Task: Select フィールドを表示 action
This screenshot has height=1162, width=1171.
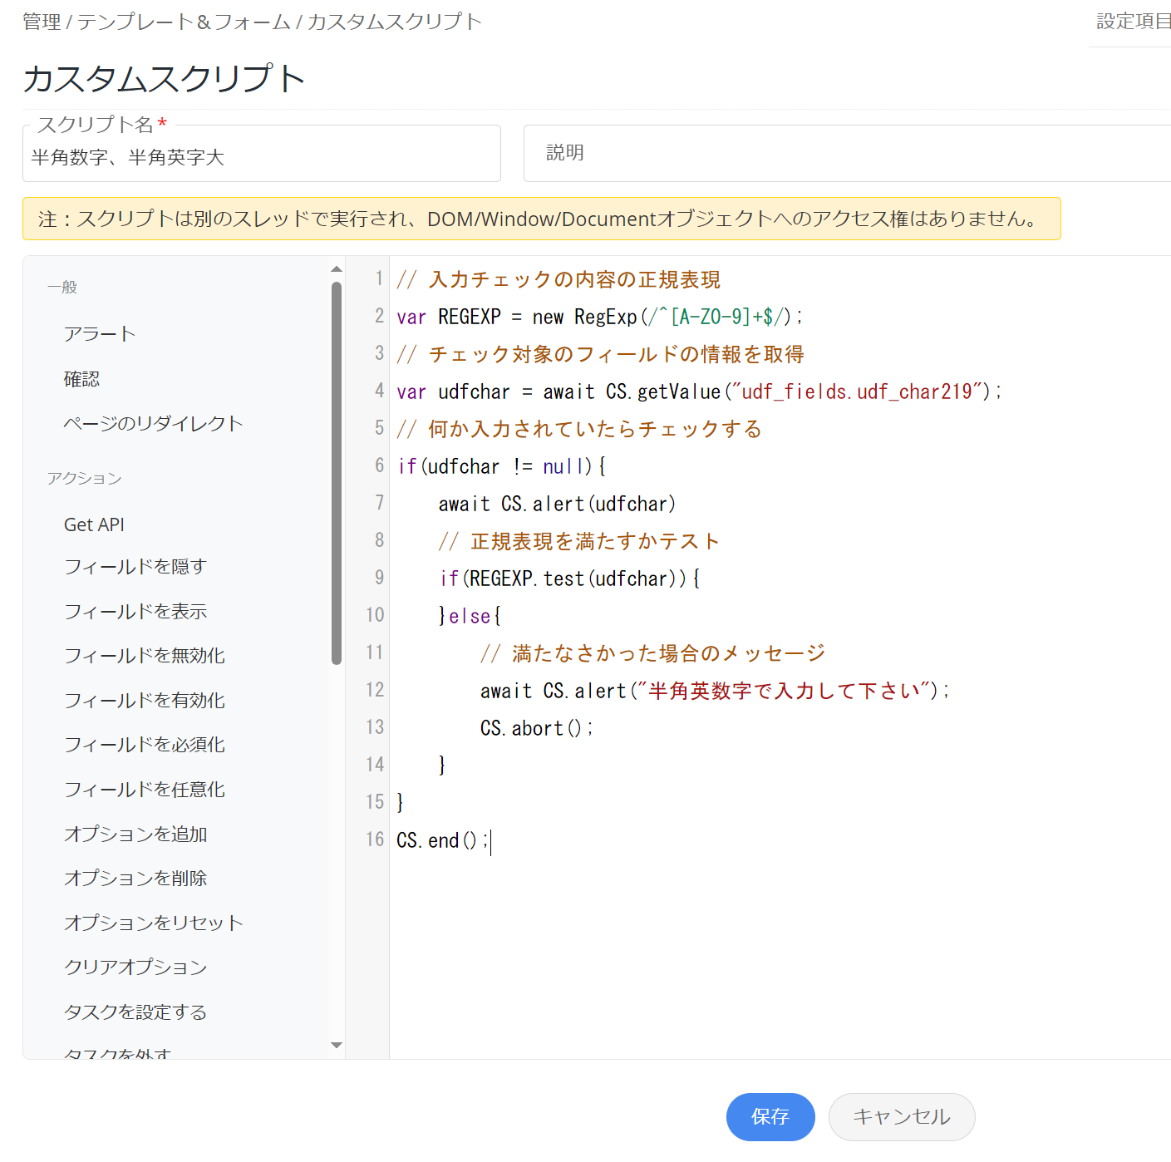Action: (135, 612)
